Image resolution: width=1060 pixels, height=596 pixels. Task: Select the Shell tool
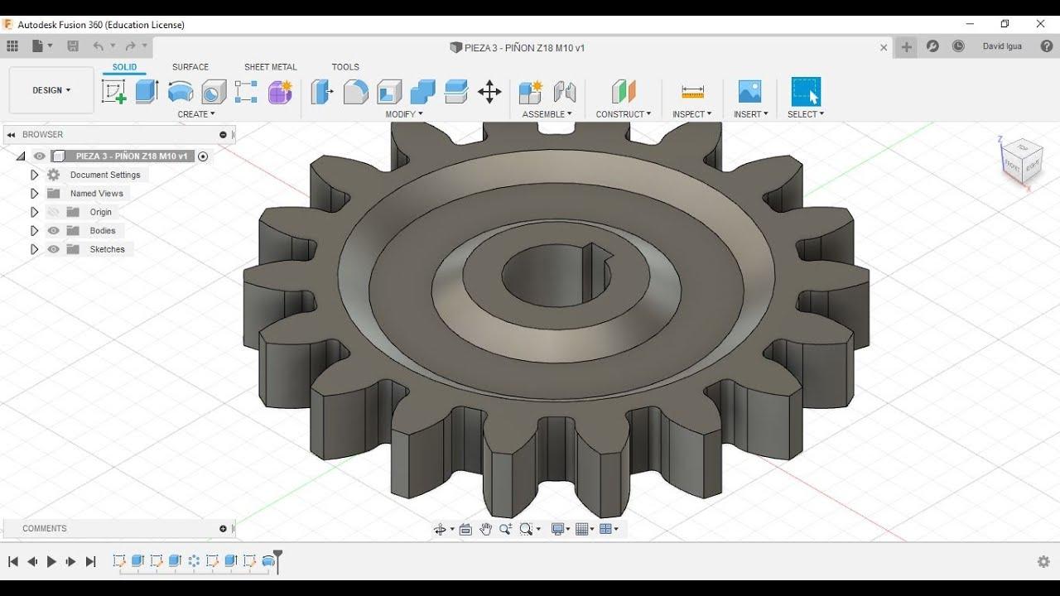click(x=389, y=91)
